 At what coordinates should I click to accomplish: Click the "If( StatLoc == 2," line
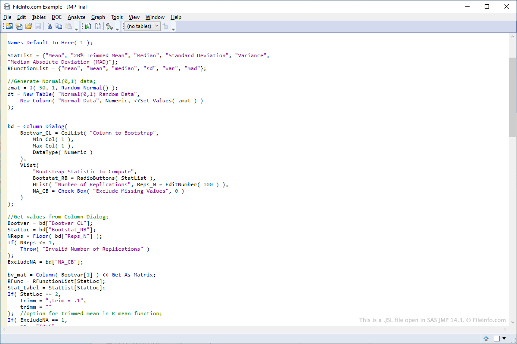coord(34,294)
